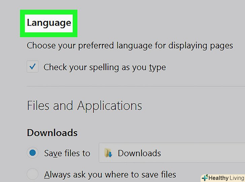Click "Choose your preferred language" description text
Image resolution: width=245 pixels, height=182 pixels.
(x=130, y=45)
